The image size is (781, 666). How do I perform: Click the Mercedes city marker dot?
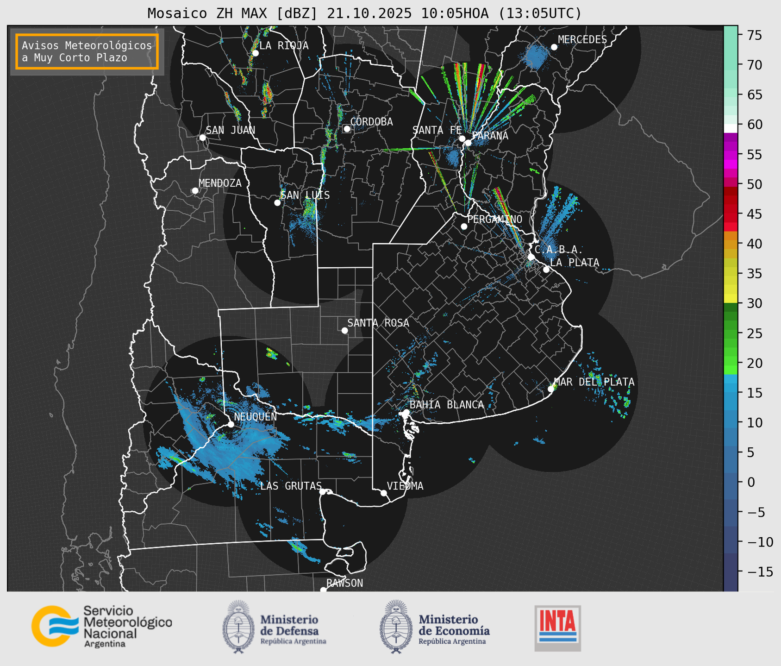tap(554, 47)
